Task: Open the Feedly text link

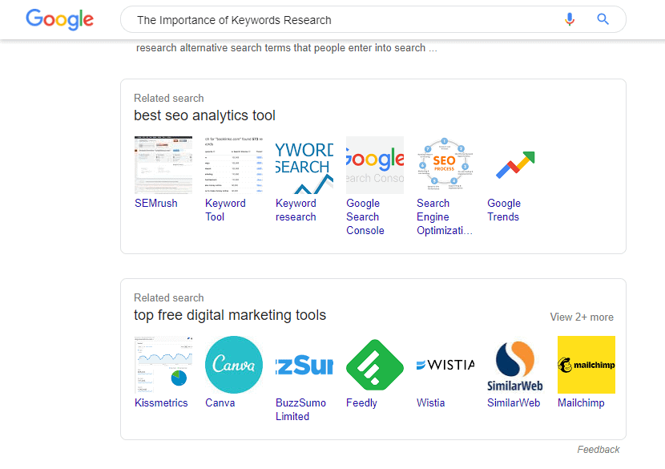Action: (361, 402)
